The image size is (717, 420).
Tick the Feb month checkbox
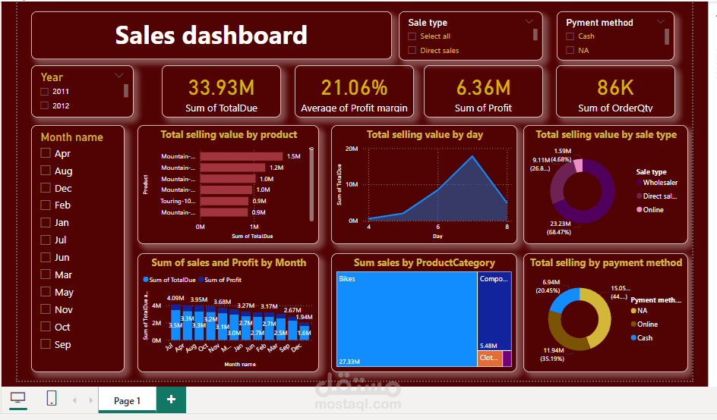(x=46, y=205)
